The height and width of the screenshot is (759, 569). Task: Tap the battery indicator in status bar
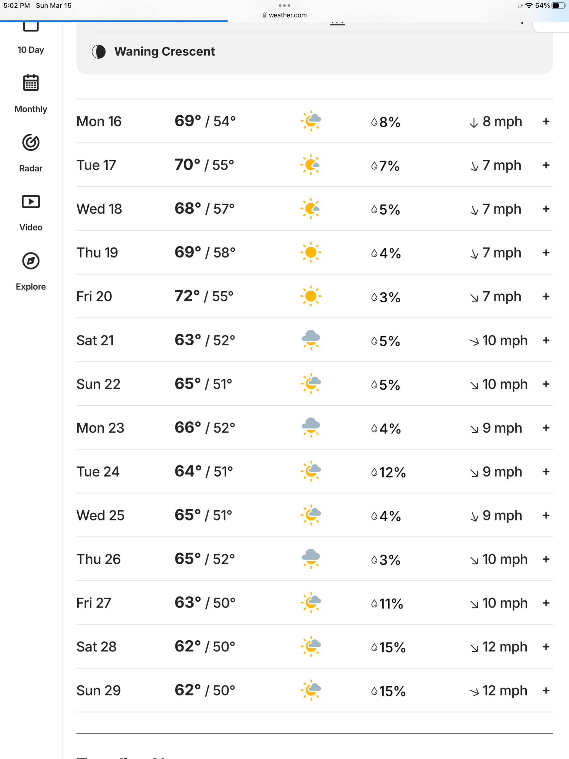click(x=558, y=6)
